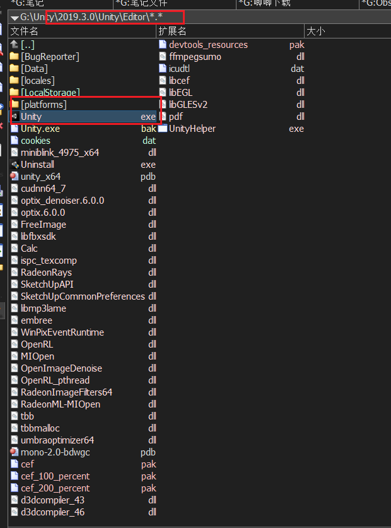
Task: Select WinPixEventRuntime dll file
Action: [x=83, y=332]
